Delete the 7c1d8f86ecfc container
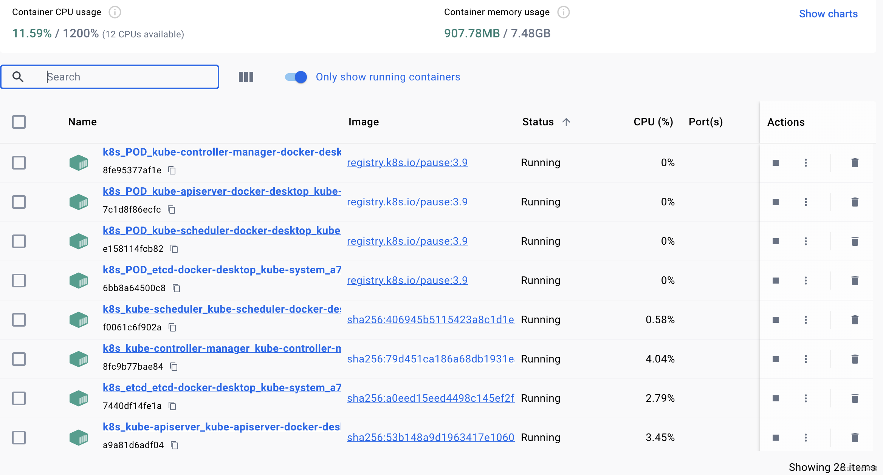 pyautogui.click(x=855, y=202)
